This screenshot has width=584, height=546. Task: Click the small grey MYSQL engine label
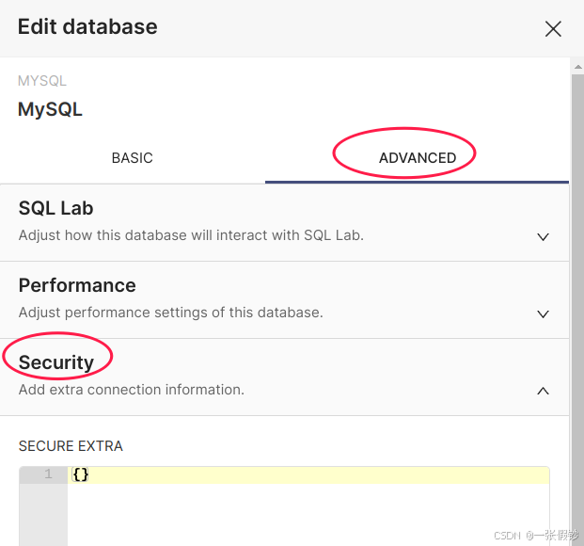tap(42, 81)
